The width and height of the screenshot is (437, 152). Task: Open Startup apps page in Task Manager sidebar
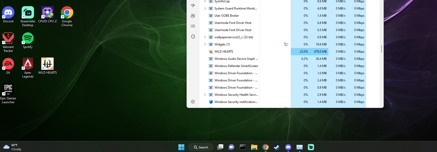pos(193,5)
